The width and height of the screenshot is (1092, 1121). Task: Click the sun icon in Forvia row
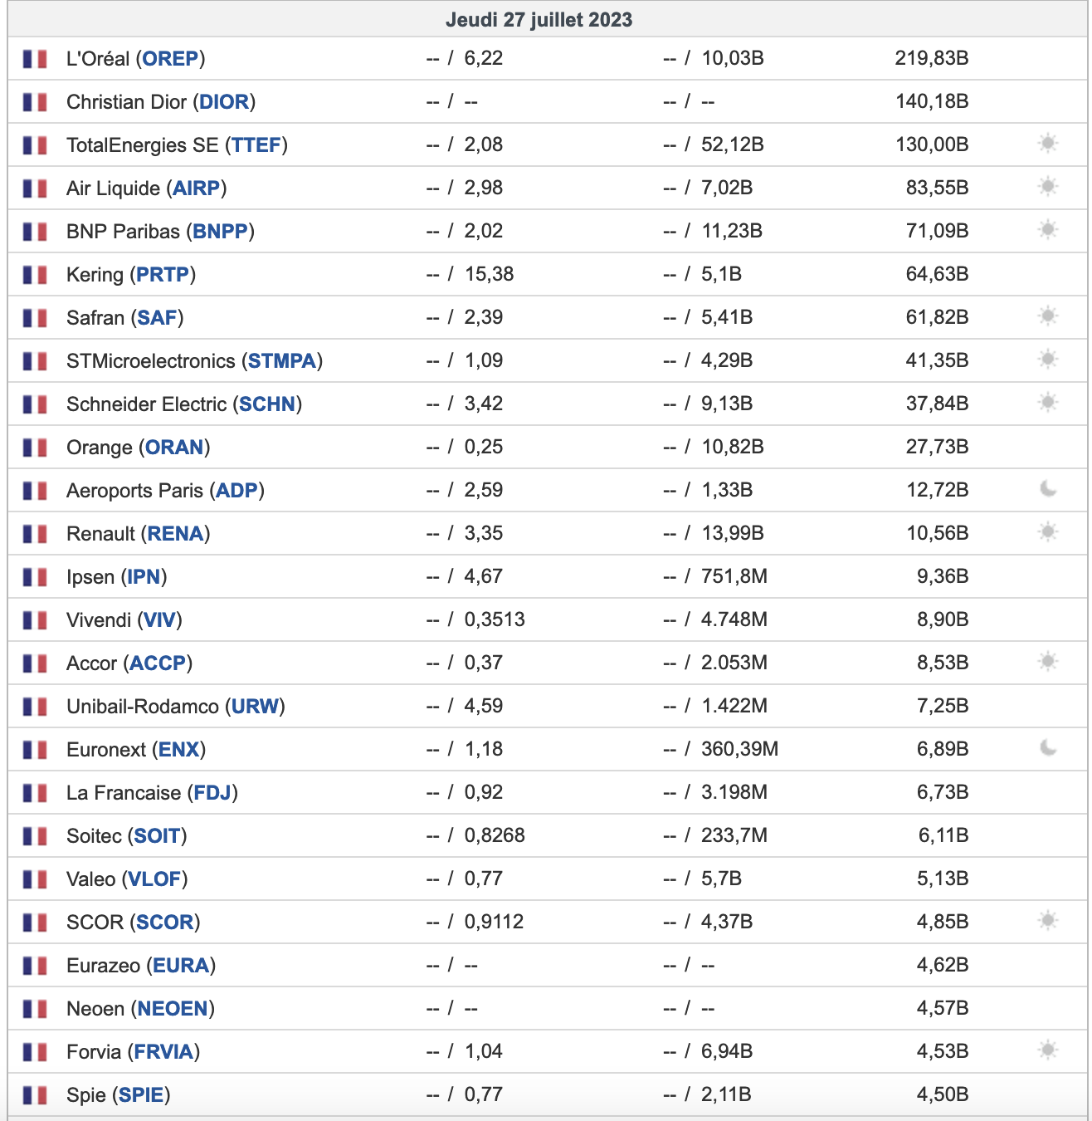tap(1048, 1050)
